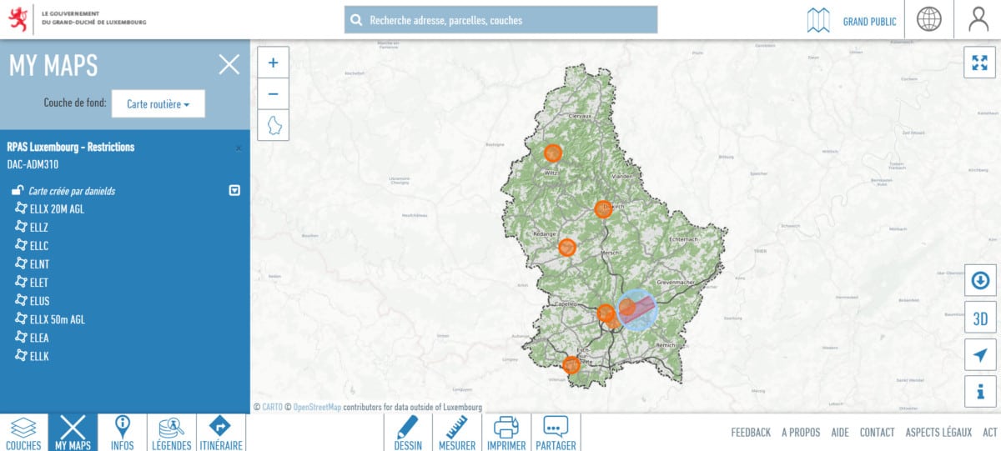1001x451 pixels.
Task: Switch to the Couches tab
Action: 23,433
